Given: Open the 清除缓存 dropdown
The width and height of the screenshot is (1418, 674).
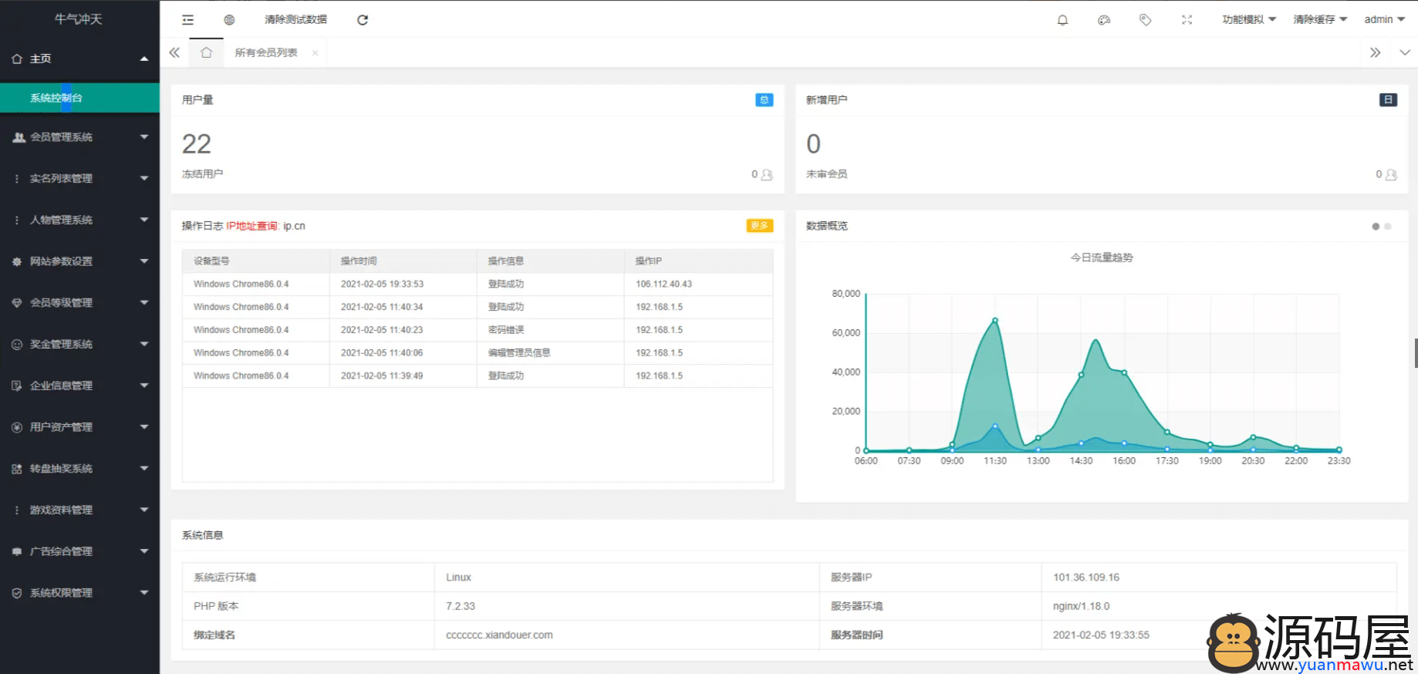Looking at the screenshot, I should (1320, 20).
